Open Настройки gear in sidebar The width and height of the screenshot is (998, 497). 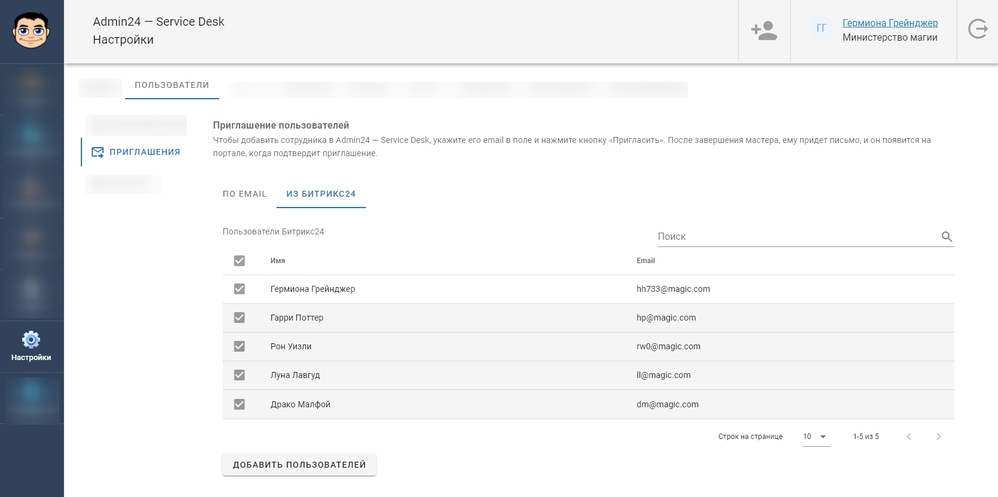31,347
